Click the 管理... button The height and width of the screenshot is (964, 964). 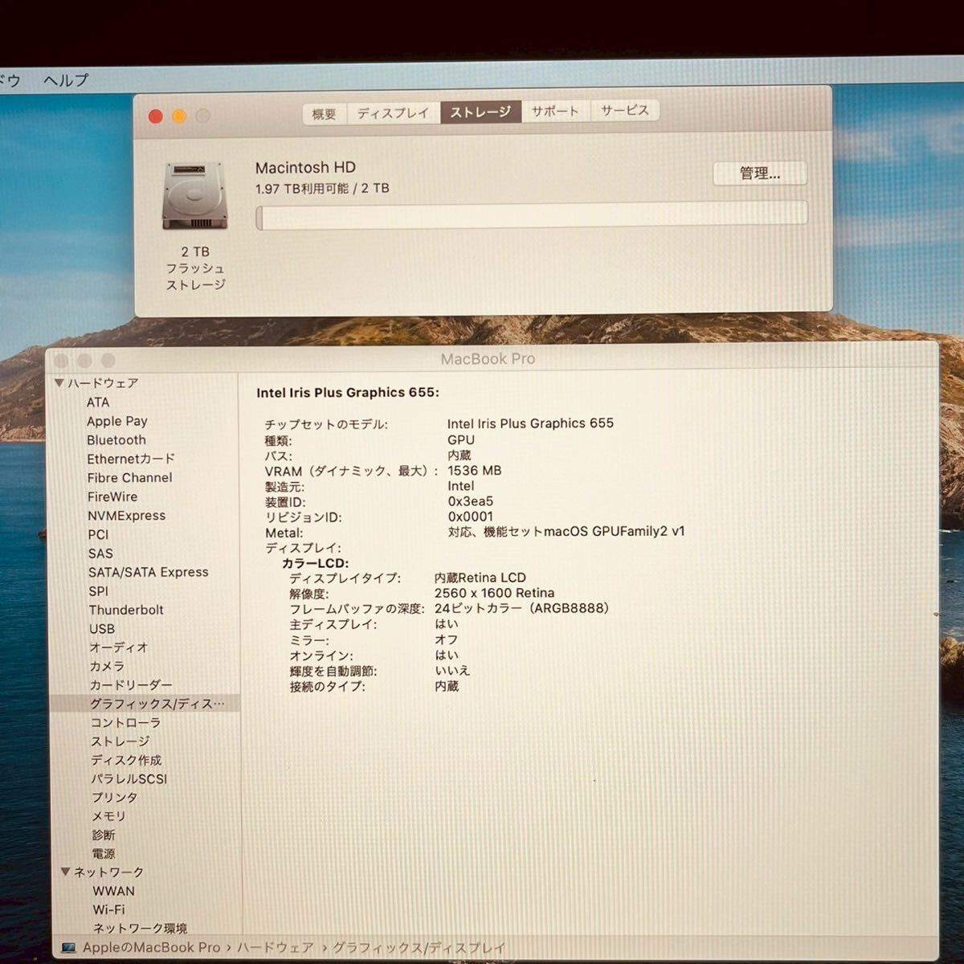[x=760, y=173]
